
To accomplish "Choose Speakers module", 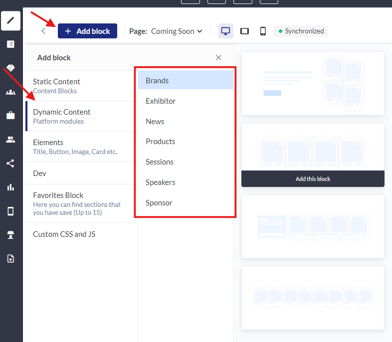I will coord(186,182).
